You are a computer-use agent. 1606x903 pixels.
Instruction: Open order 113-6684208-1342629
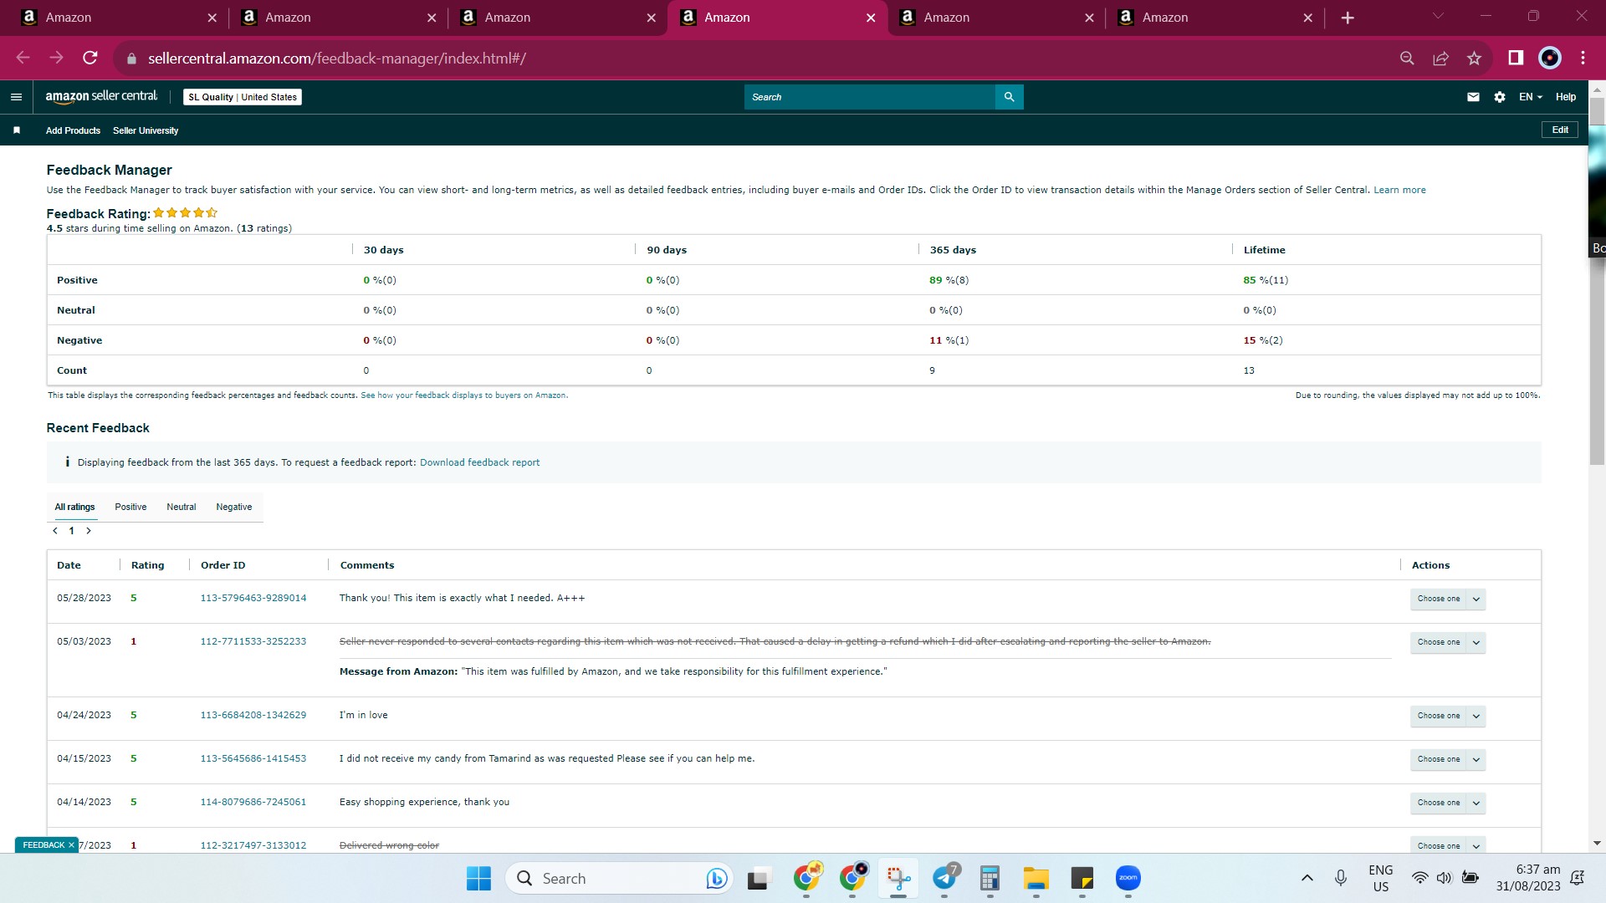[x=253, y=715]
